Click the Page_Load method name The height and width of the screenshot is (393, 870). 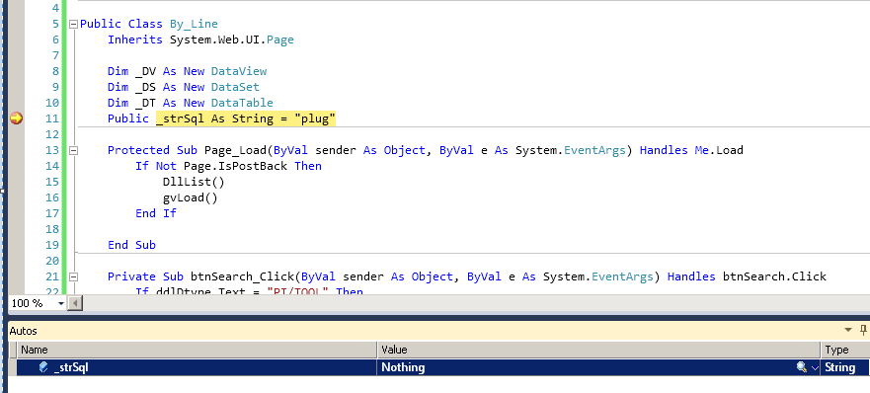[235, 150]
